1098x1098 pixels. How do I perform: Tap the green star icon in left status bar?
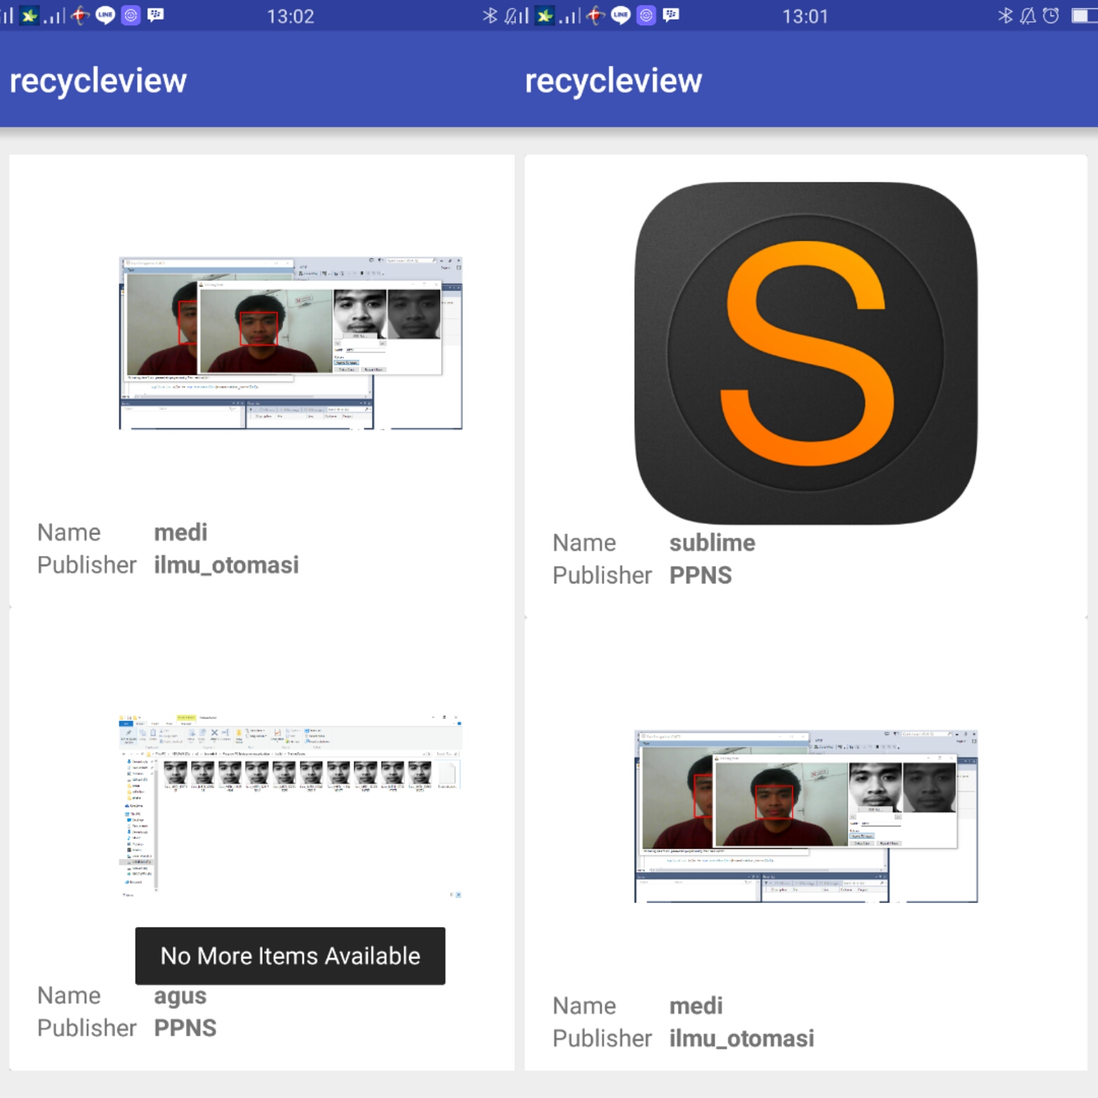[x=29, y=15]
